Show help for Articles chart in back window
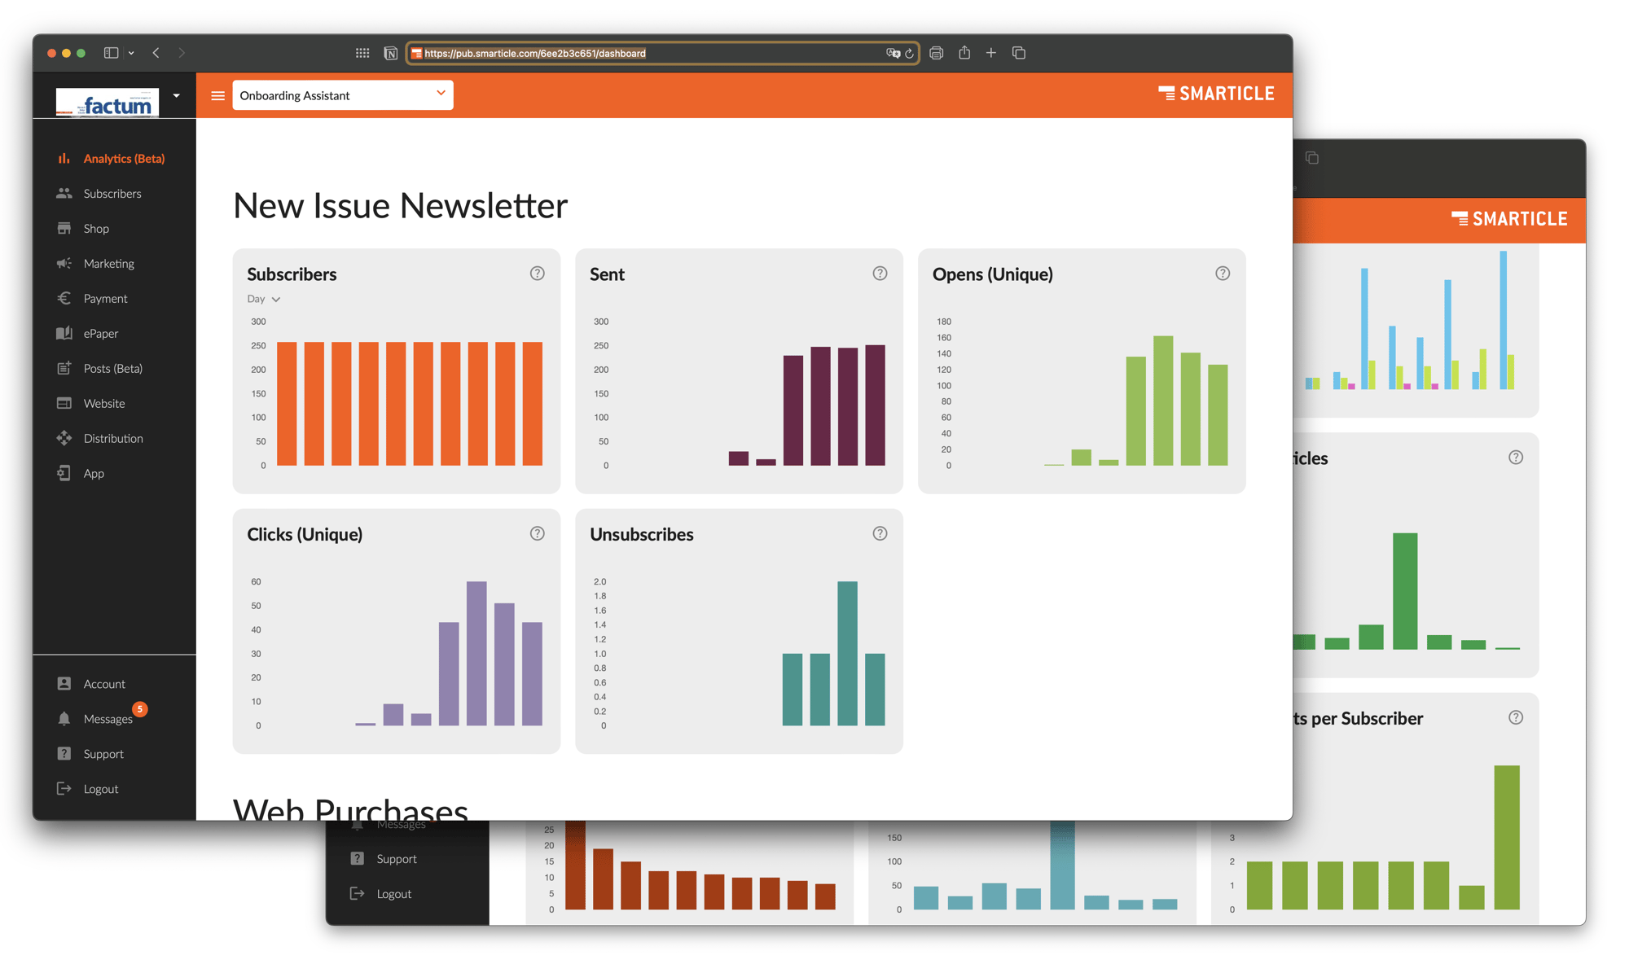This screenshot has height=964, width=1629. tap(1516, 458)
